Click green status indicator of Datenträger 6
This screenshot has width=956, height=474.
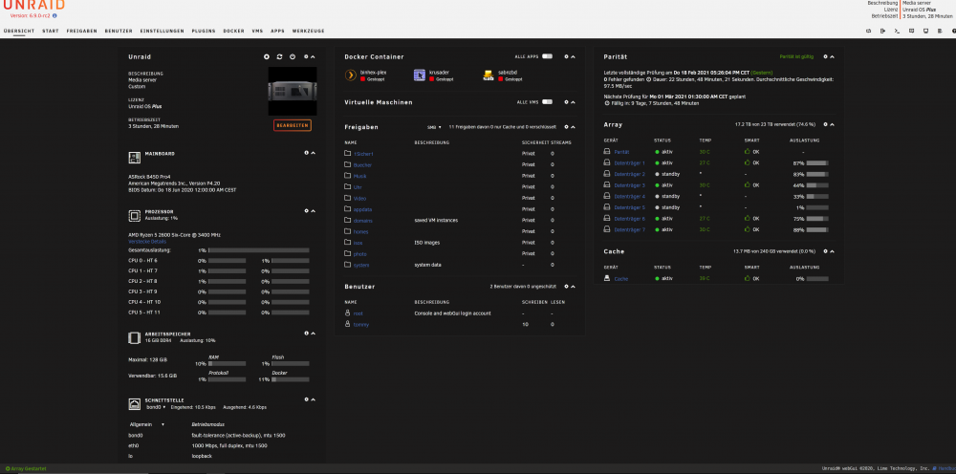pos(657,218)
